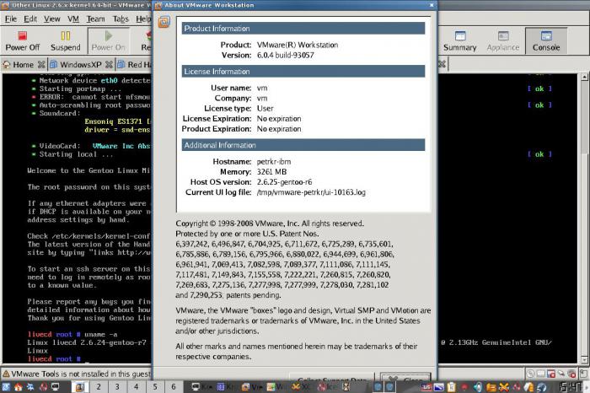Click the 'VMware Tools is not installed' message
The height and width of the screenshot is (393, 590).
[x=81, y=374]
